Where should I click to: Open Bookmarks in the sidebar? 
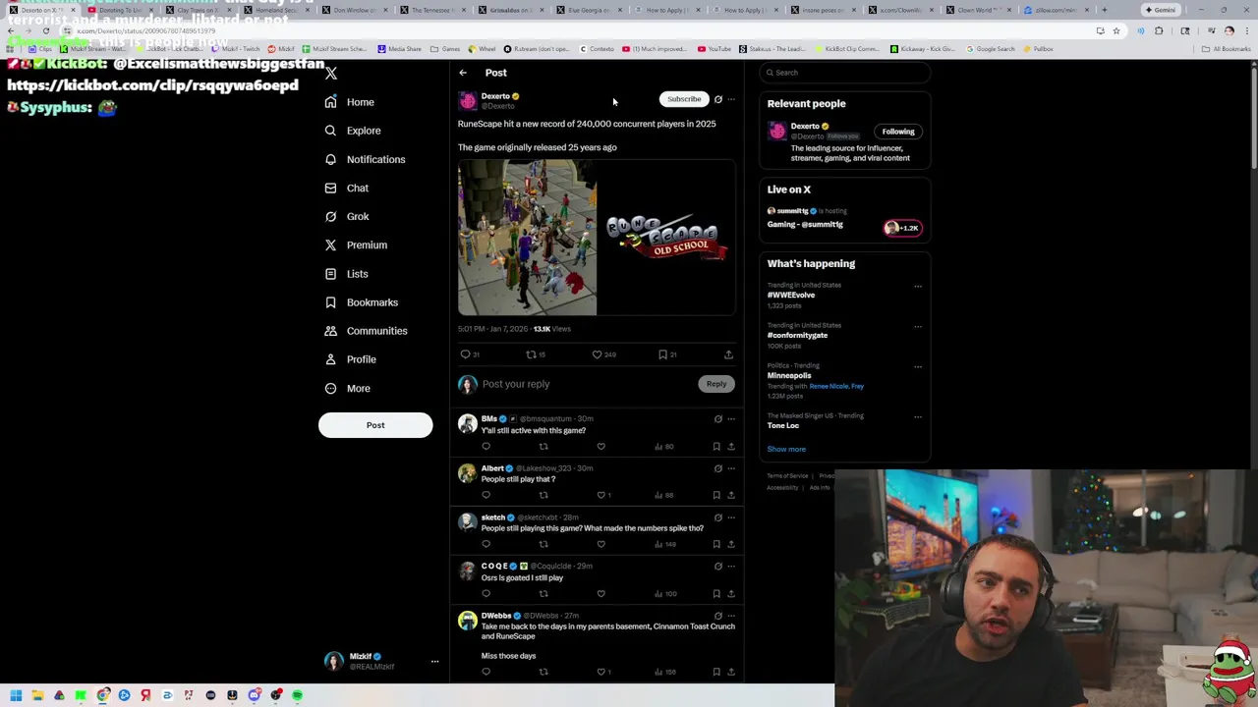point(361,302)
